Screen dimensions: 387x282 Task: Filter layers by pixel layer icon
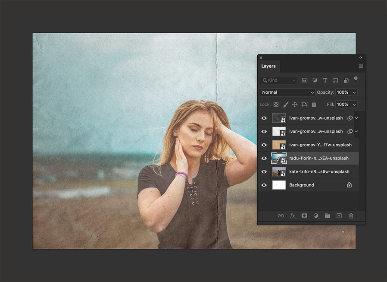[305, 80]
